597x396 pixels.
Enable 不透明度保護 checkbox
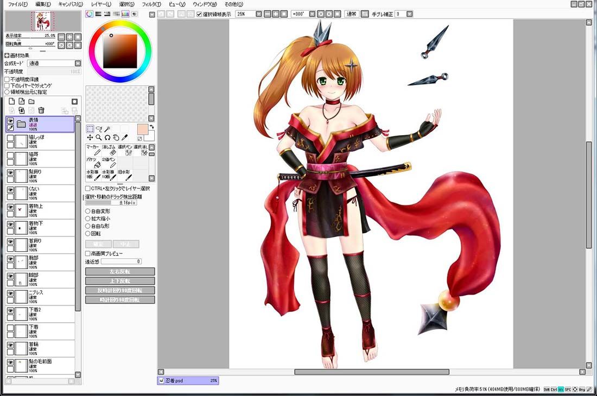pyautogui.click(x=7, y=80)
